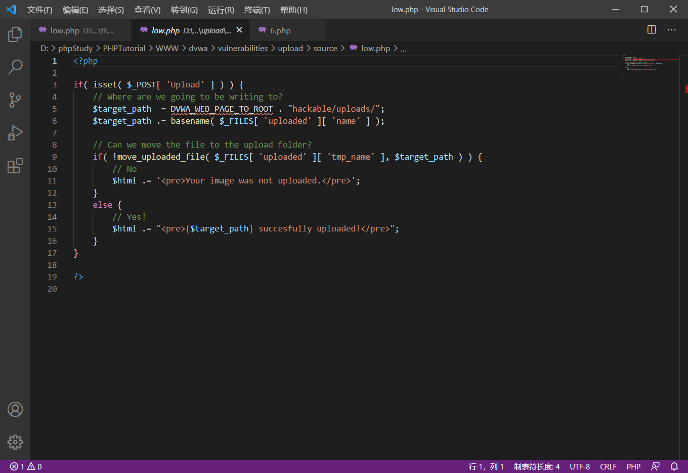
Task: Open the errors and warnings problems indicator
Action: pos(26,466)
